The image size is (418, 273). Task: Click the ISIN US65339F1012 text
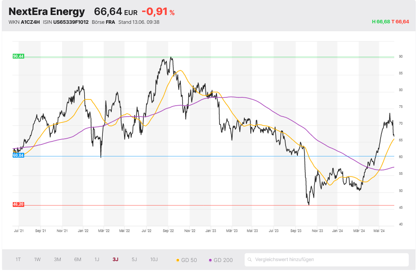(x=66, y=22)
